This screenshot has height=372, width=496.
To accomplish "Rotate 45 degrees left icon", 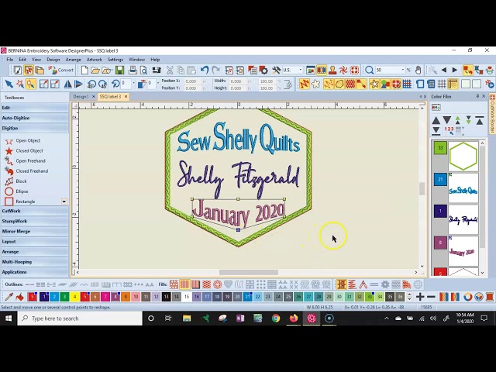I will click(91, 84).
